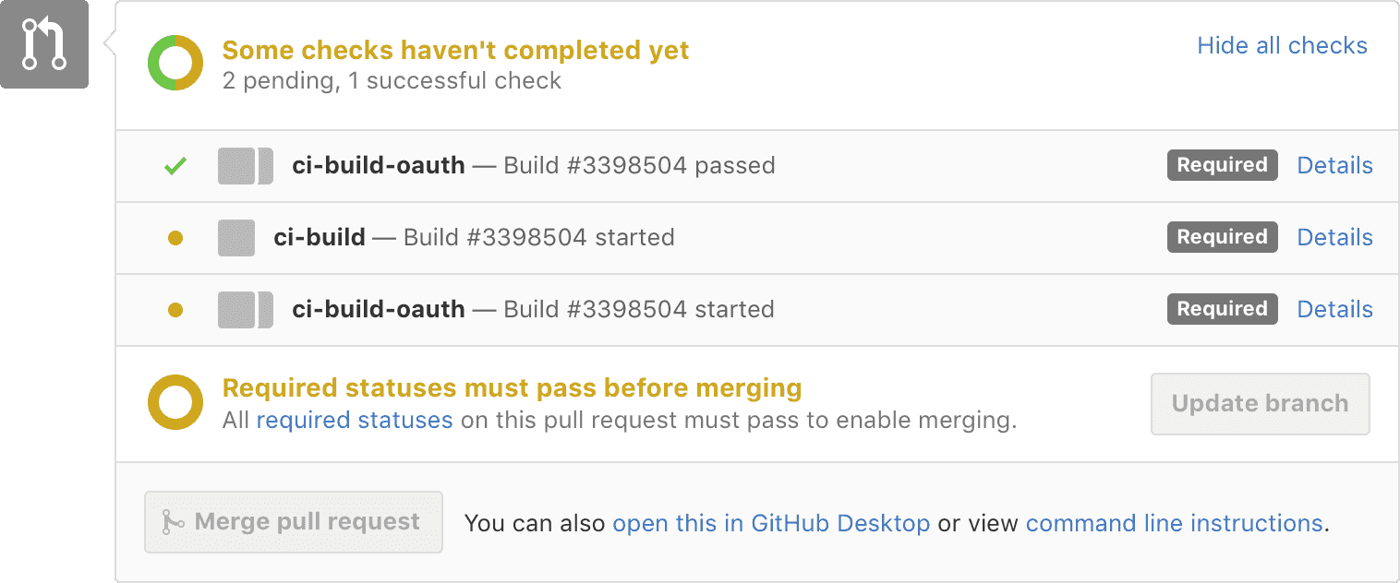
Task: Open Details for passed ci-build-oauth build
Action: 1334,166
